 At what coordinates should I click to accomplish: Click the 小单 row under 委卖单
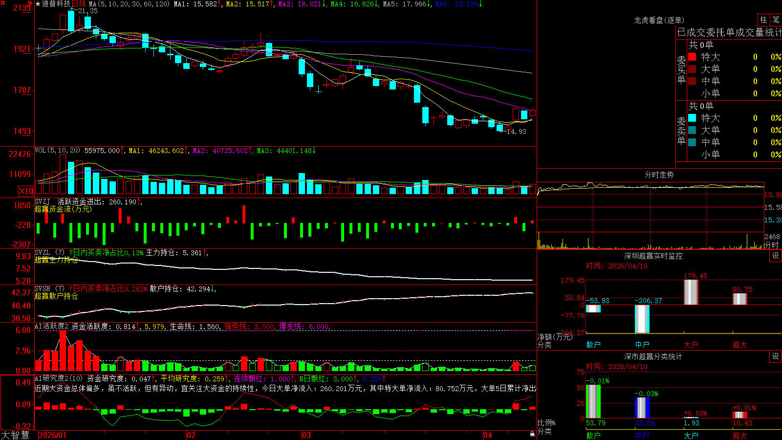tap(735, 154)
